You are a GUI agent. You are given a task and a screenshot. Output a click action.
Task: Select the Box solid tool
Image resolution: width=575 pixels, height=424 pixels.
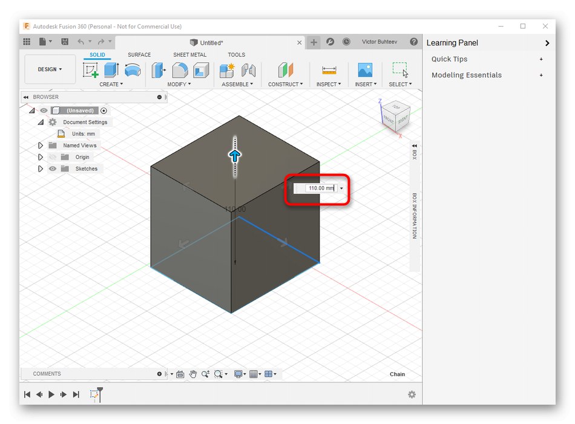click(111, 70)
